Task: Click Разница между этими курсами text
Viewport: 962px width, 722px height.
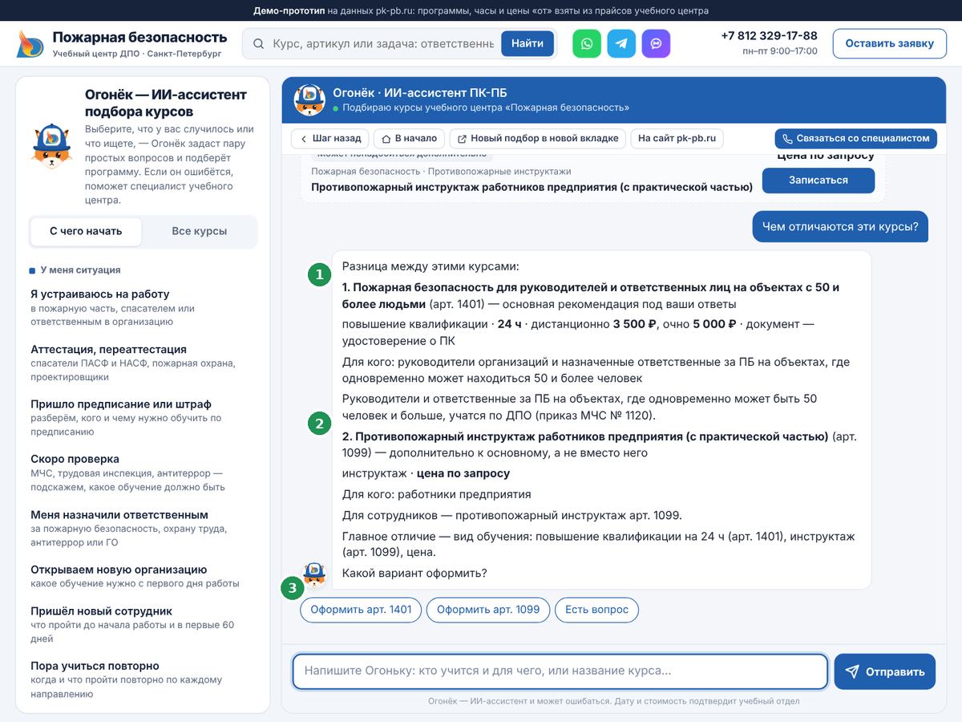Action: point(430,266)
